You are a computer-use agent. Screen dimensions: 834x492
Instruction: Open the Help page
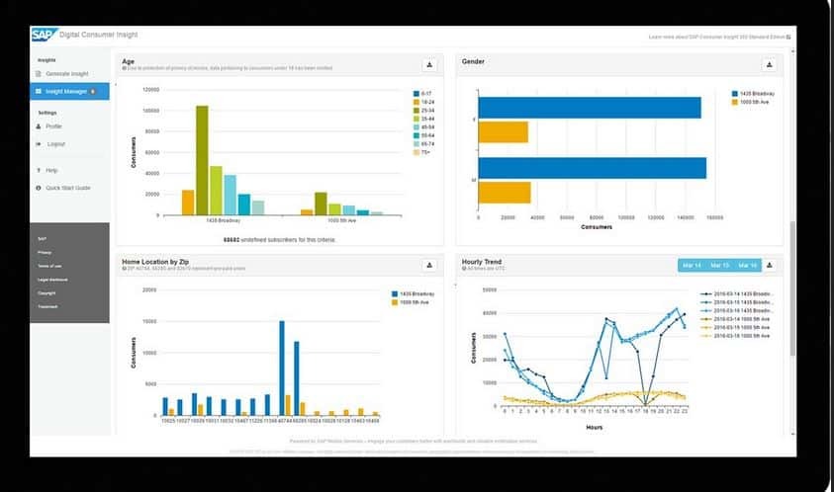pyautogui.click(x=51, y=171)
